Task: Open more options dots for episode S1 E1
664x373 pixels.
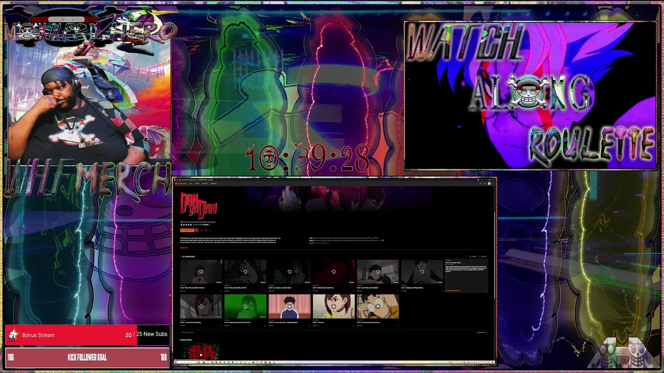Action: pos(221,291)
